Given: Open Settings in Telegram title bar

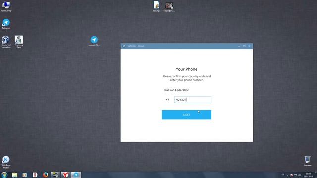Looking at the screenshot, I should [x=131, y=46].
